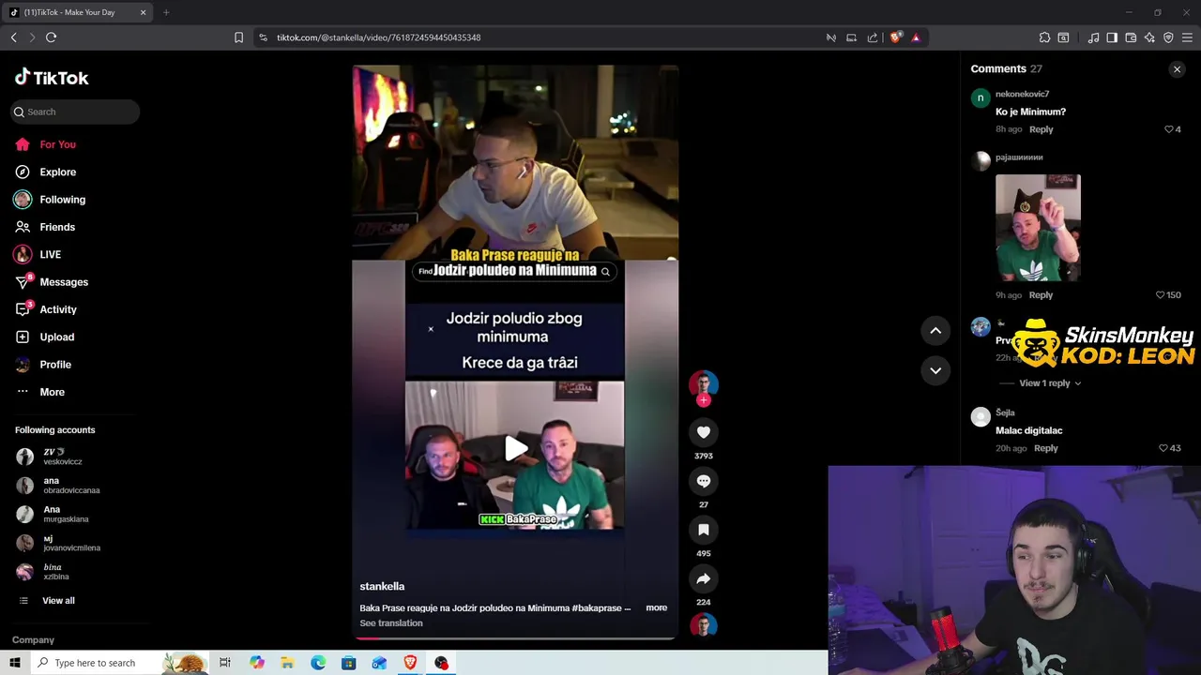Open the Brave Rewards triangle icon

coord(916,37)
